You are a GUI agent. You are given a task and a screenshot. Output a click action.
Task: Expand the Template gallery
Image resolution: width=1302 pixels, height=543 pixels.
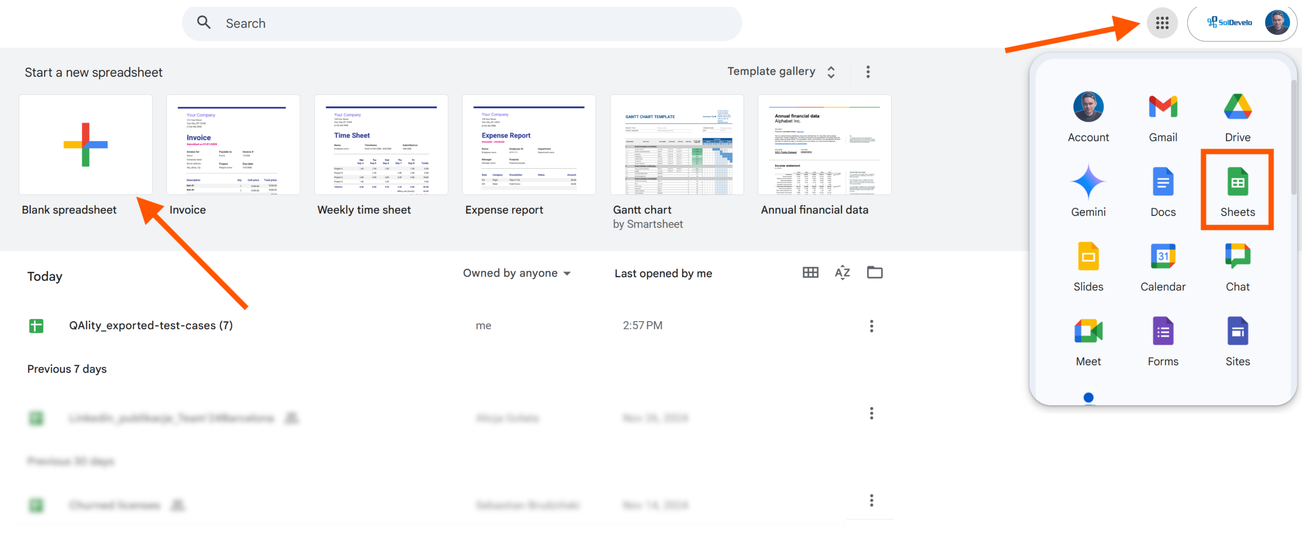[x=781, y=72]
